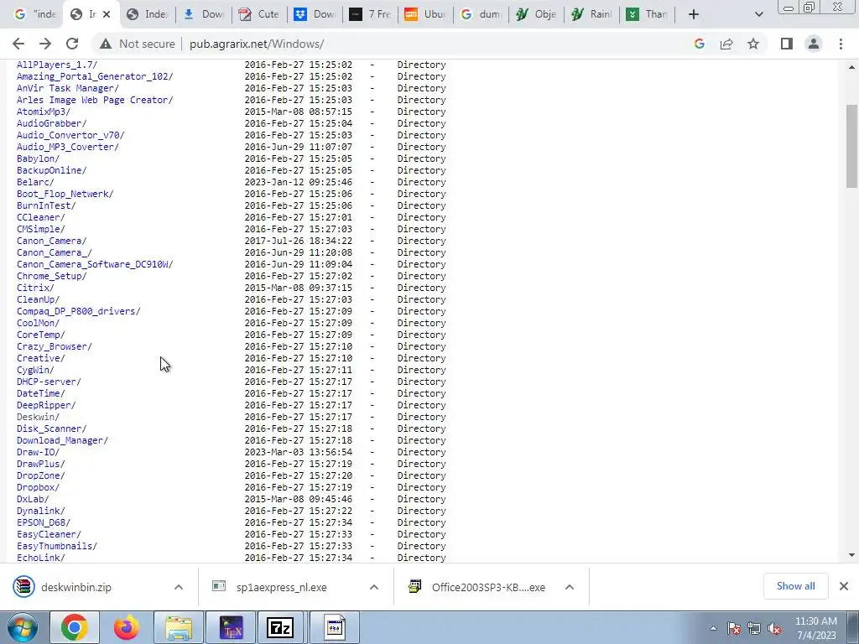Viewport: 859px width, 644px height.
Task: Open the Deskwin/ directory link
Action: click(38, 417)
